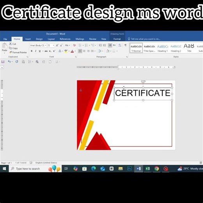The image size is (203, 203).
Task: Apply the Normal style
Action: point(136,48)
